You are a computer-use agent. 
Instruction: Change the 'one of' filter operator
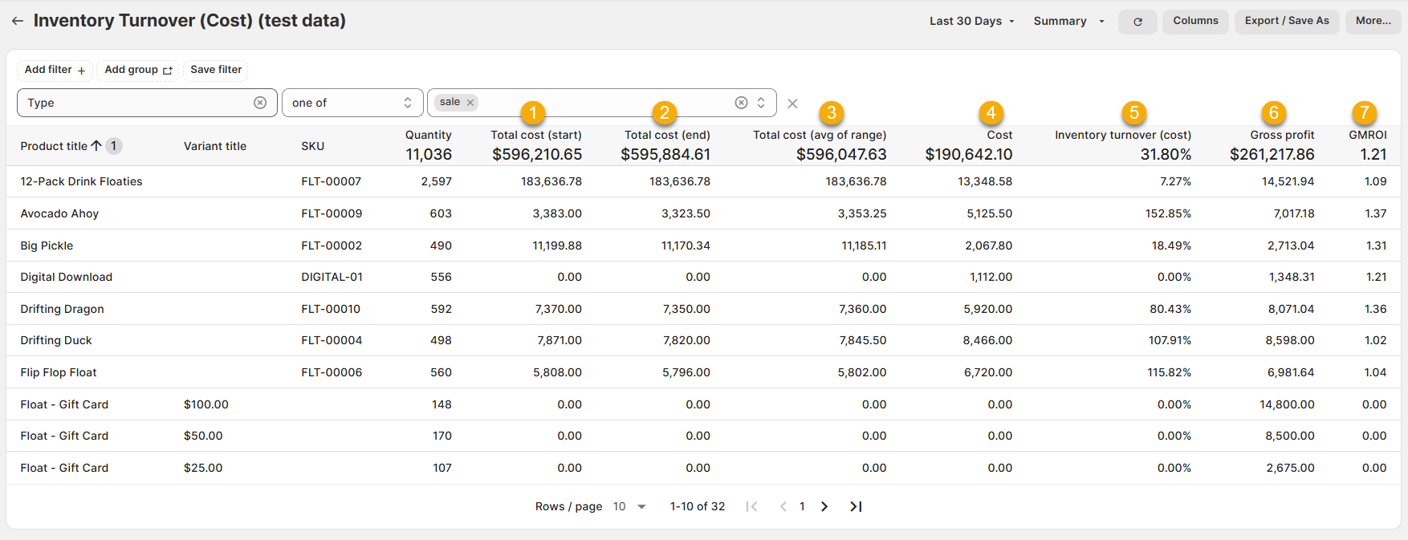coord(352,103)
